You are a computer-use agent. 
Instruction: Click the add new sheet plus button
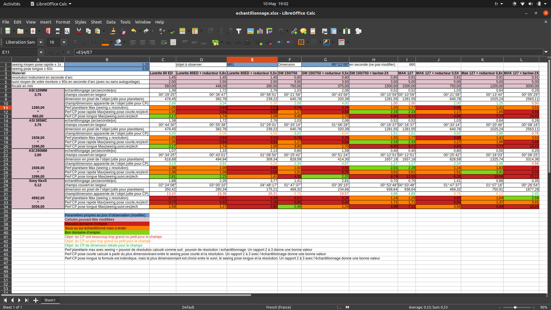pyautogui.click(x=36, y=300)
